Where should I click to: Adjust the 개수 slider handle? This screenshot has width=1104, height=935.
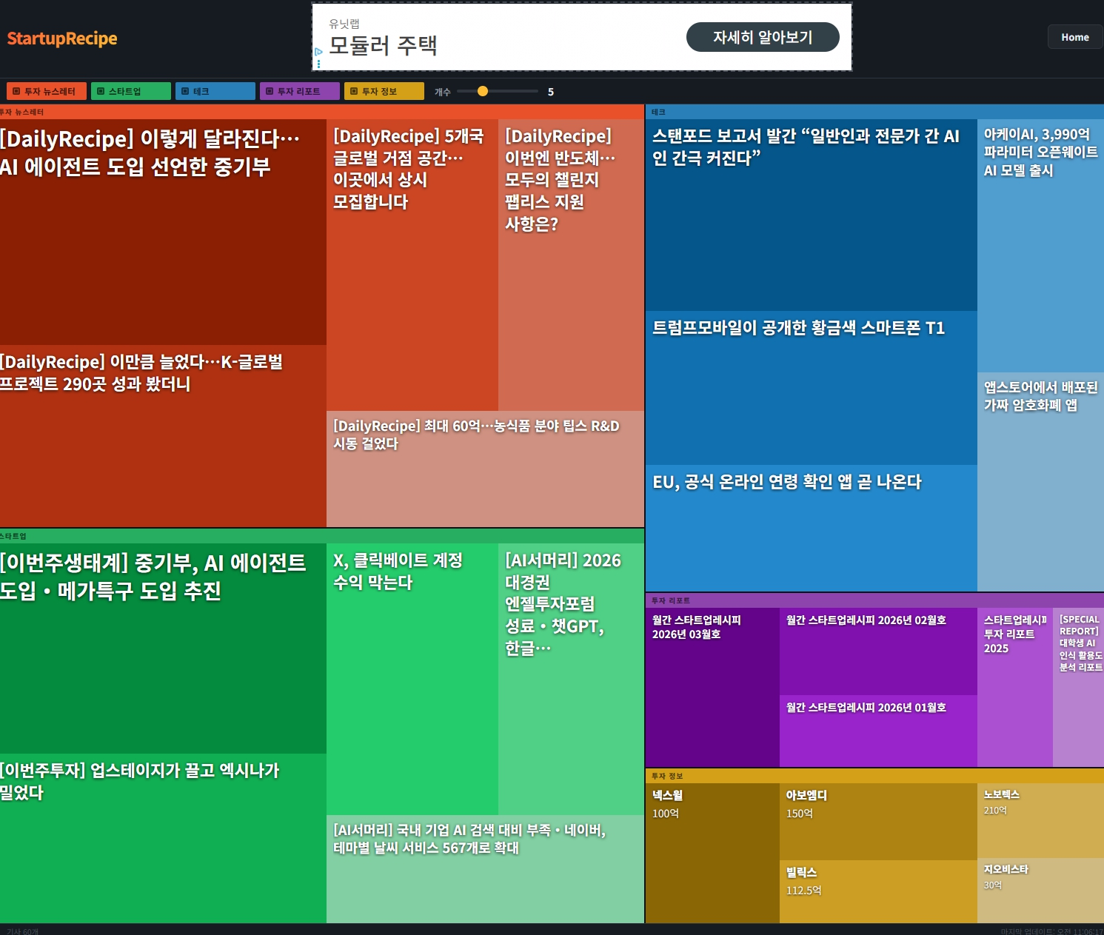[483, 92]
